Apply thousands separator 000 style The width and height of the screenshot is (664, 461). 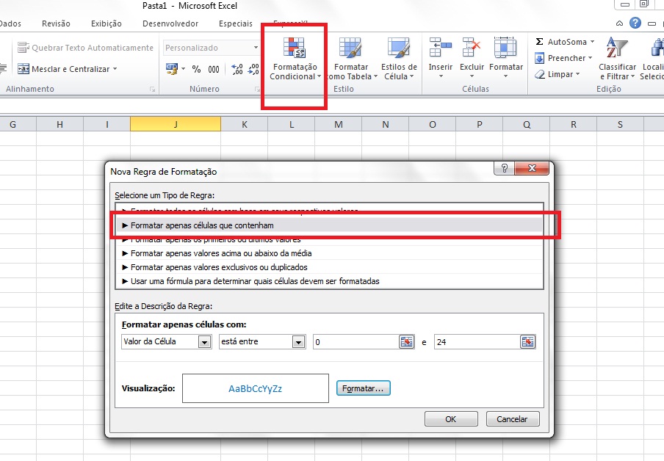[214, 69]
